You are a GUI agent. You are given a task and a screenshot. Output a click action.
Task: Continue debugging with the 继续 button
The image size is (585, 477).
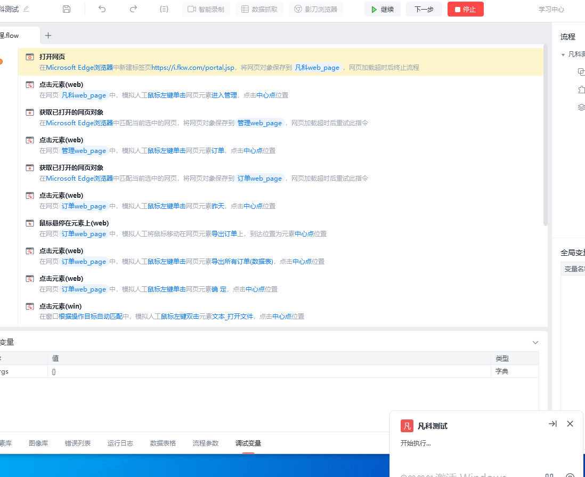click(383, 10)
